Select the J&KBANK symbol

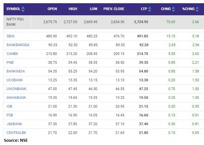click(x=15, y=124)
